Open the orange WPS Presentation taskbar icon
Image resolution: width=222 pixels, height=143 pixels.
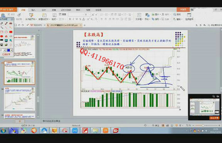(106, 131)
